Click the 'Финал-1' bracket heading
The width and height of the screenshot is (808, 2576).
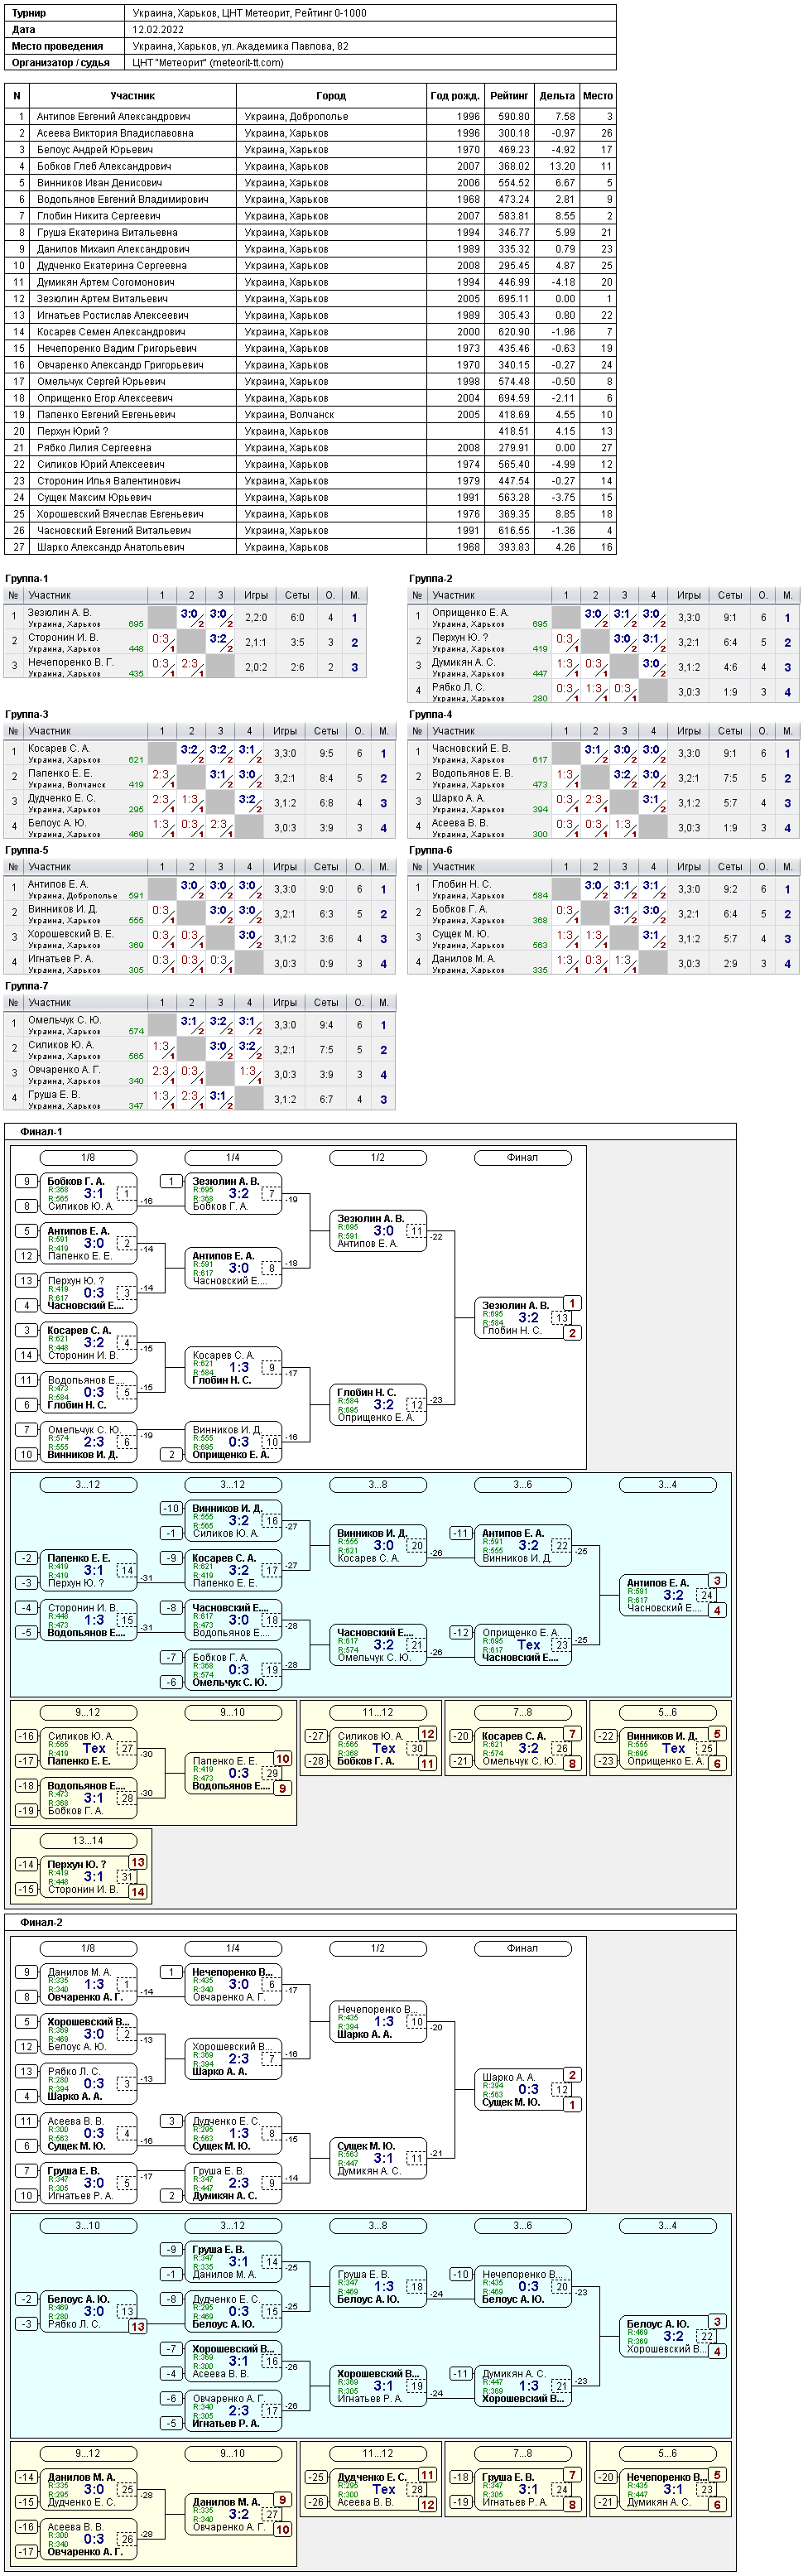tap(41, 1132)
